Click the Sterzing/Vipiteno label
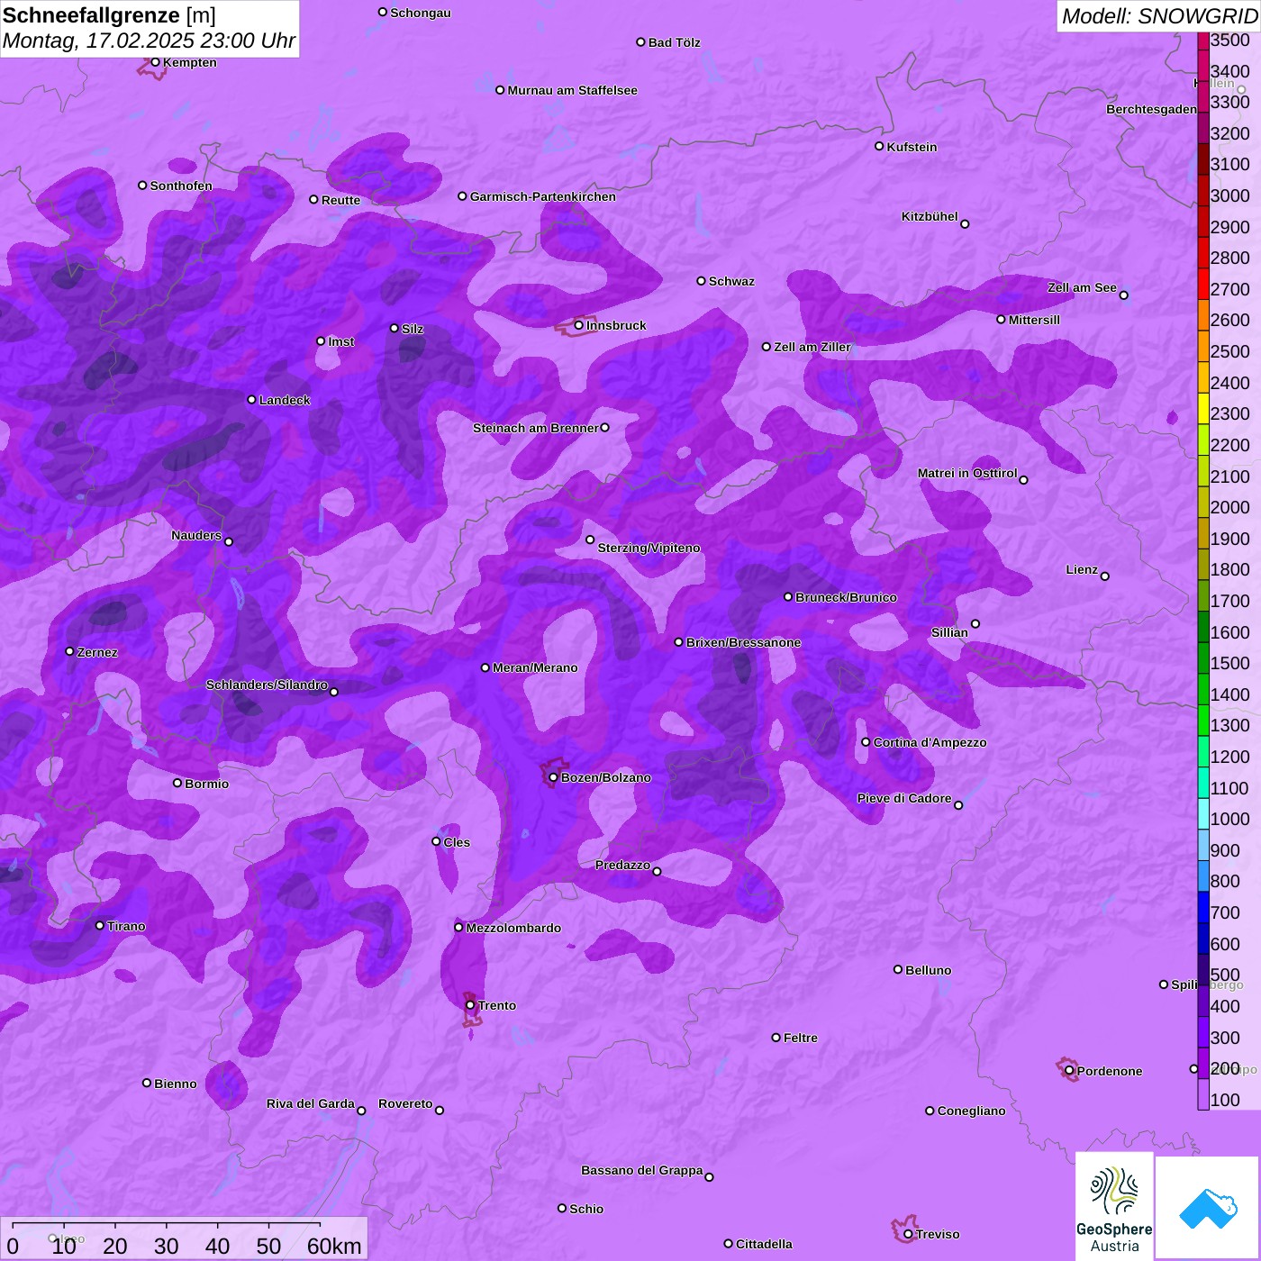Image resolution: width=1261 pixels, height=1261 pixels. click(x=649, y=548)
